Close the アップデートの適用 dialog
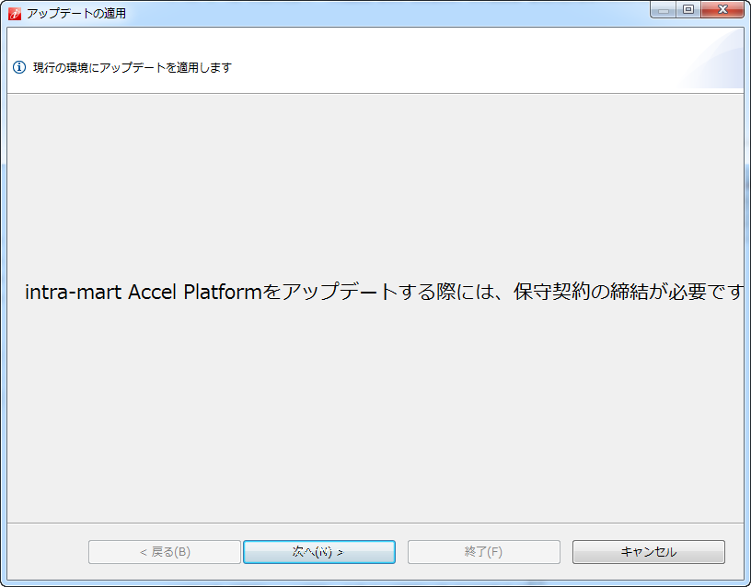Image resolution: width=751 pixels, height=587 pixels. 722,9
